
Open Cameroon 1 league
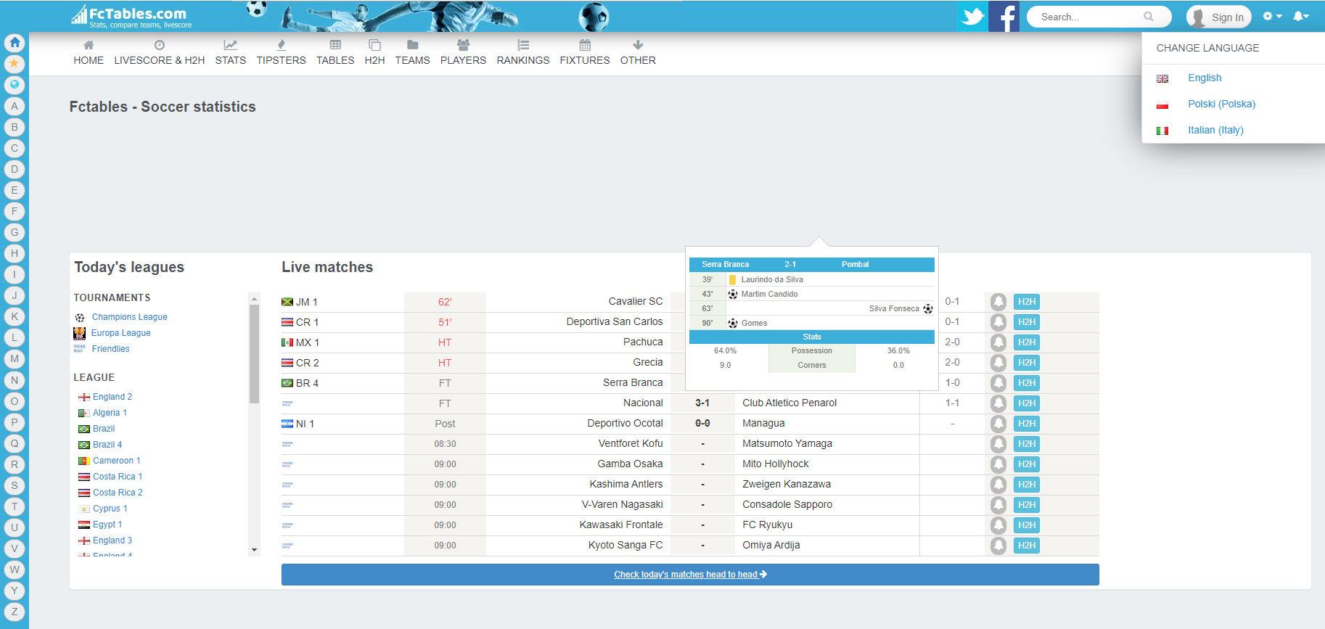pos(117,461)
